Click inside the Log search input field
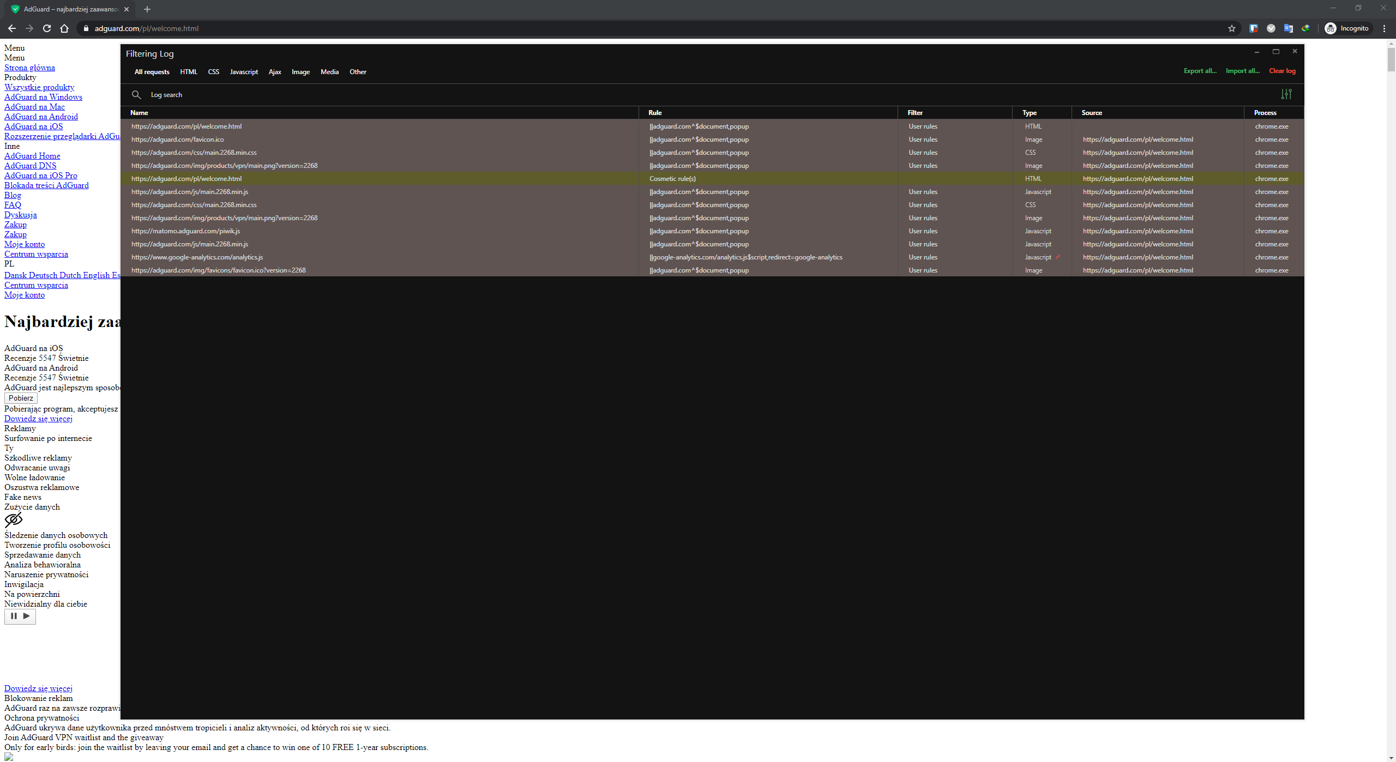The width and height of the screenshot is (1396, 762). click(218, 94)
